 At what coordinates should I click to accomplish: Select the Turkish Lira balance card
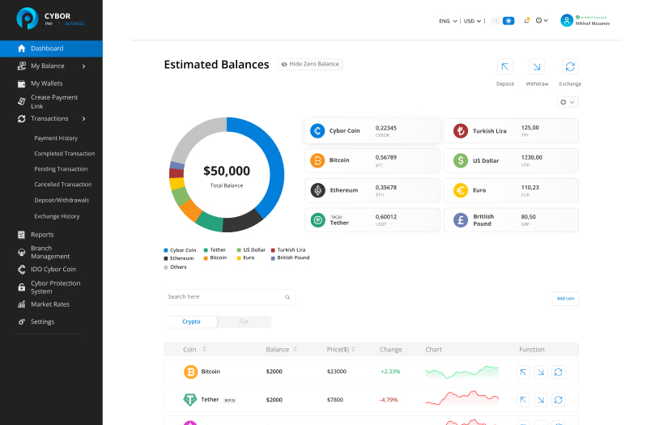[511, 131]
